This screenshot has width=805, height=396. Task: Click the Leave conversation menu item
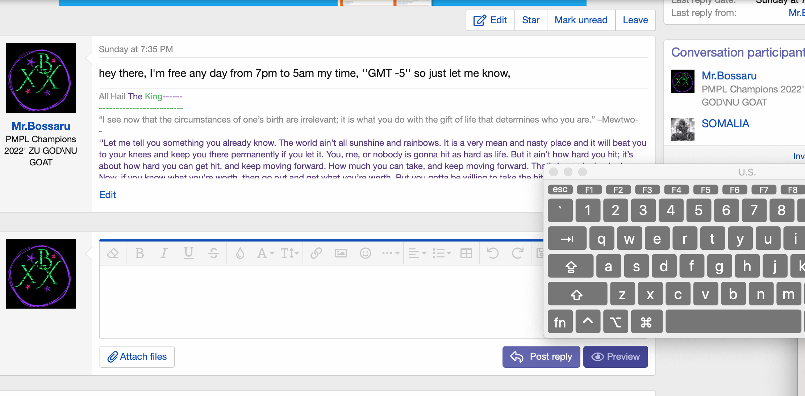[635, 20]
